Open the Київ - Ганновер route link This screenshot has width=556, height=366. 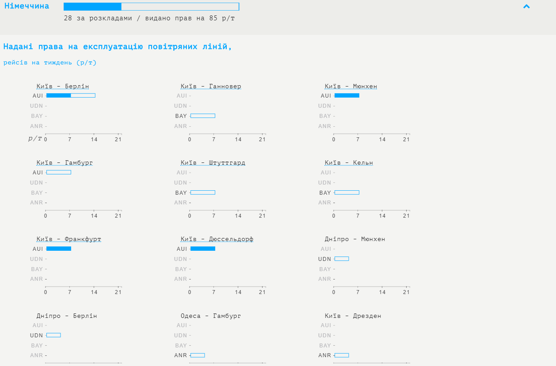pos(211,87)
